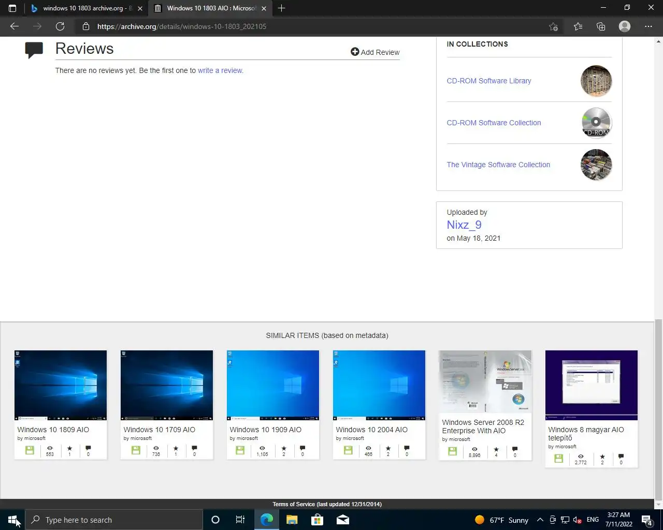663x530 pixels.
Task: View site information lock icon
Action: [x=86, y=26]
